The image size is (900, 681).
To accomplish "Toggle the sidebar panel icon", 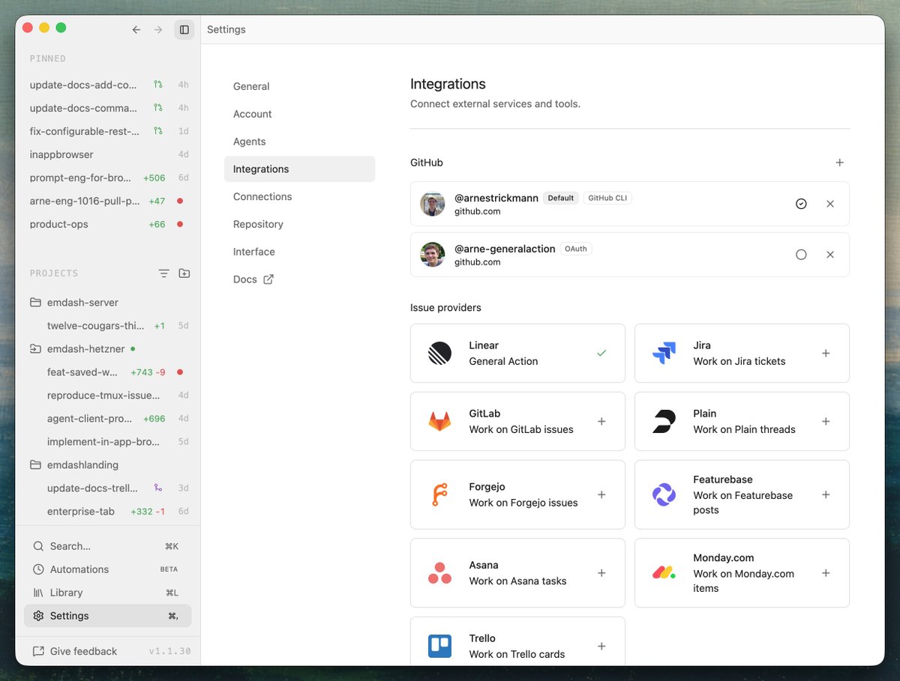I will pyautogui.click(x=184, y=30).
